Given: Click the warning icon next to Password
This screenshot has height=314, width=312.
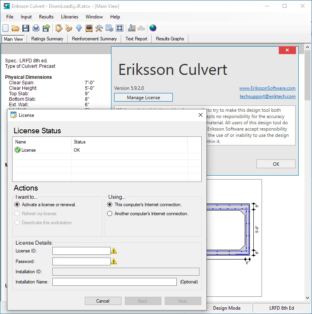Looking at the screenshot, I should click(114, 261).
